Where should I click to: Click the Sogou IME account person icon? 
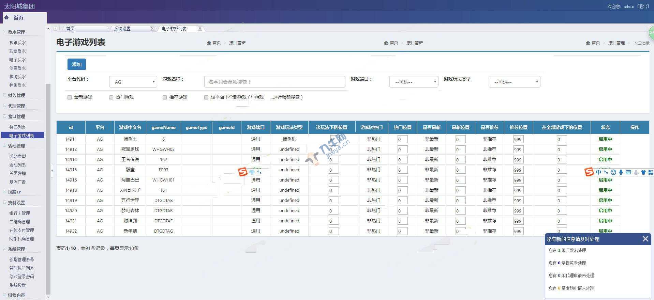(x=636, y=172)
